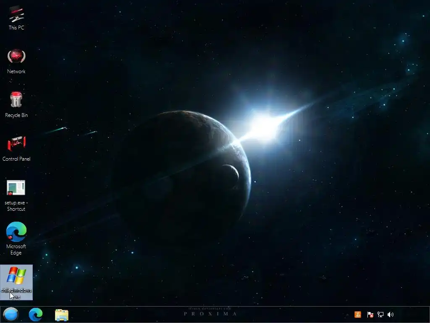Open File Explorer from the taskbar
This screenshot has height=323, width=430.
click(62, 315)
